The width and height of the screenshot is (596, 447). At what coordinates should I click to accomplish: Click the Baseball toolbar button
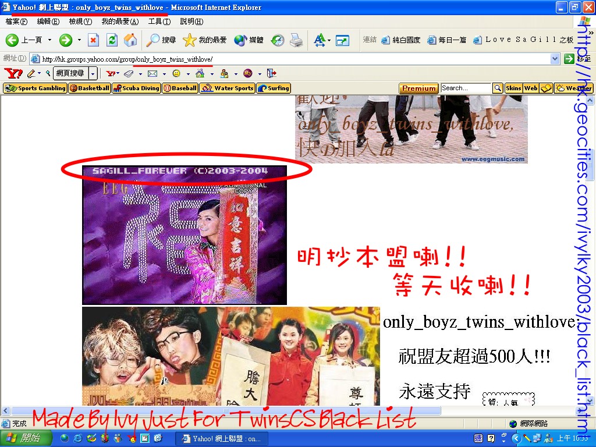pos(180,88)
